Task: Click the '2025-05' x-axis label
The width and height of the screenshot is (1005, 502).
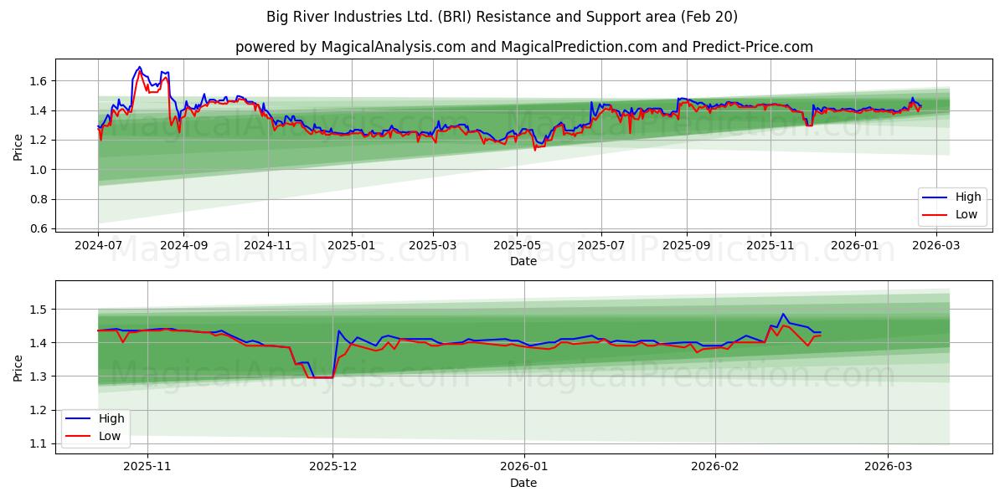Action: coord(517,246)
